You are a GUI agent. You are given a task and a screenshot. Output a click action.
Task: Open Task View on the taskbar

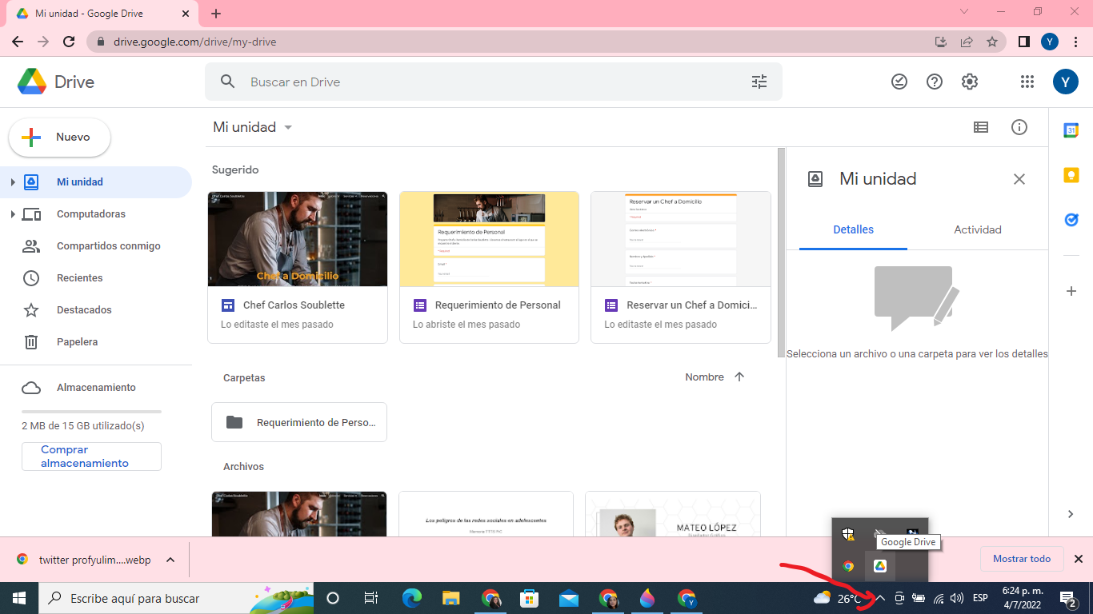point(371,598)
